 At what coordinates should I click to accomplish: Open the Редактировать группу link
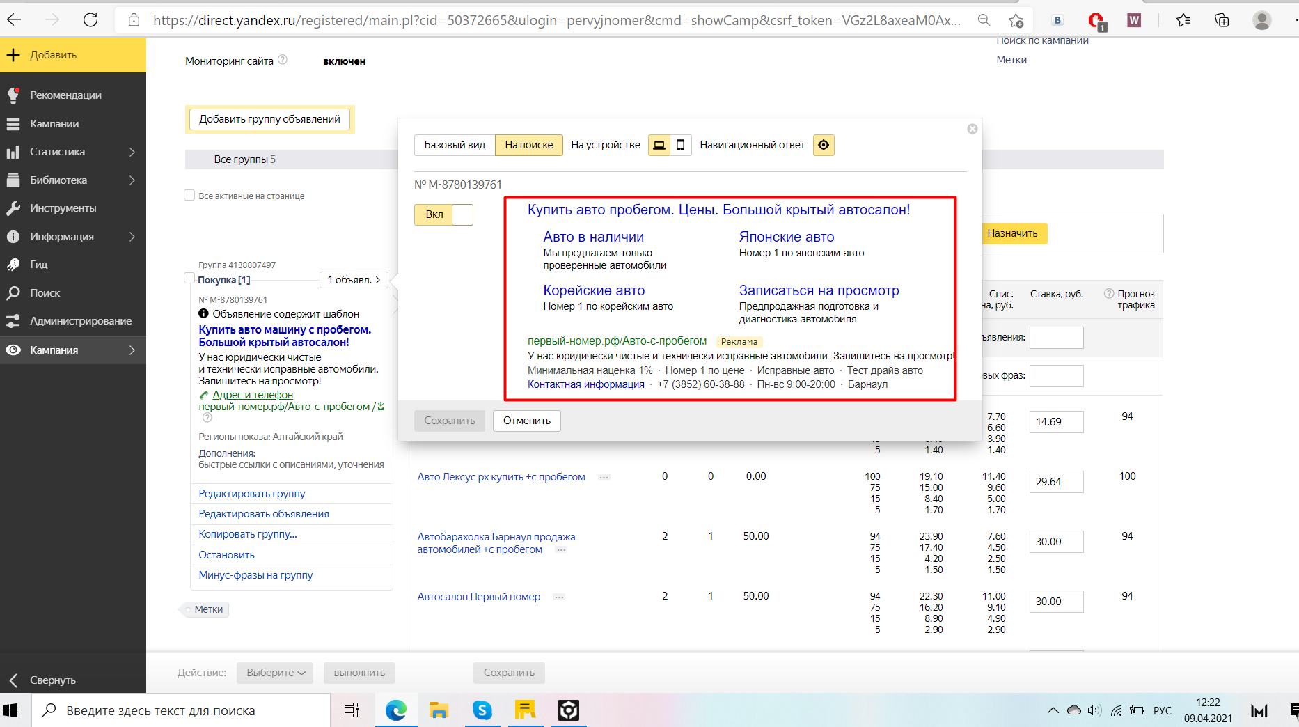pos(252,494)
